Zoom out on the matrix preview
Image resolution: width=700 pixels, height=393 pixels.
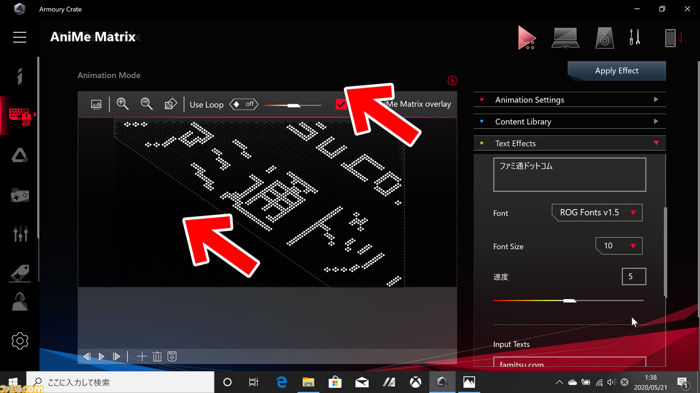point(146,104)
